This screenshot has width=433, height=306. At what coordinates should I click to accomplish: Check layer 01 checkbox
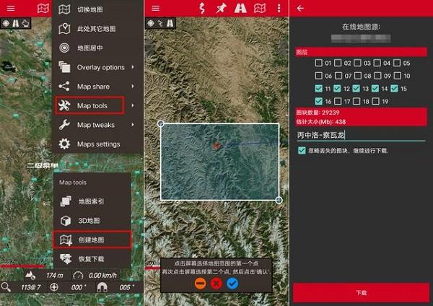[319, 63]
